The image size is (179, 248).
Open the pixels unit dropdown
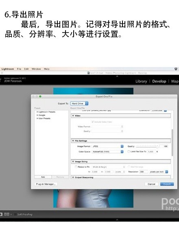point(120,172)
